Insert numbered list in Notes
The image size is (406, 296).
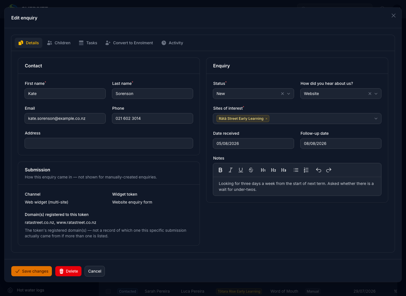point(306,170)
